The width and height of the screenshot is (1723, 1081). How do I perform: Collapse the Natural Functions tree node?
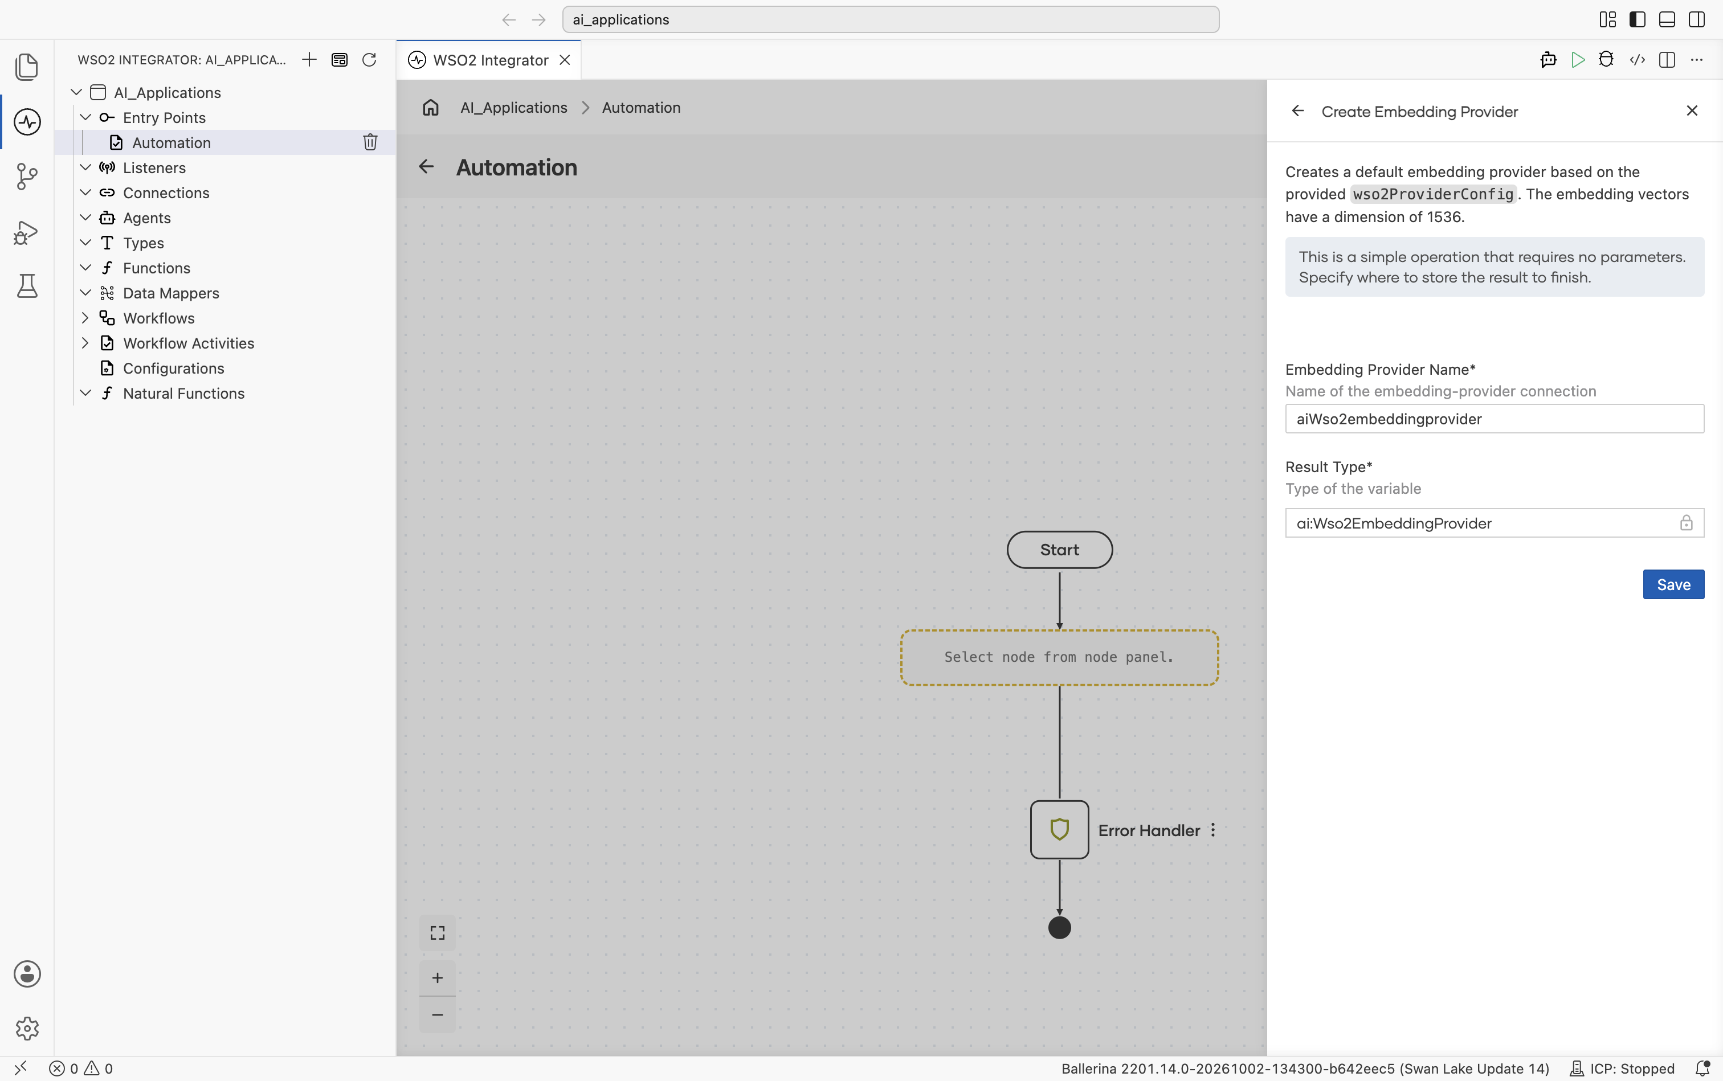[85, 393]
